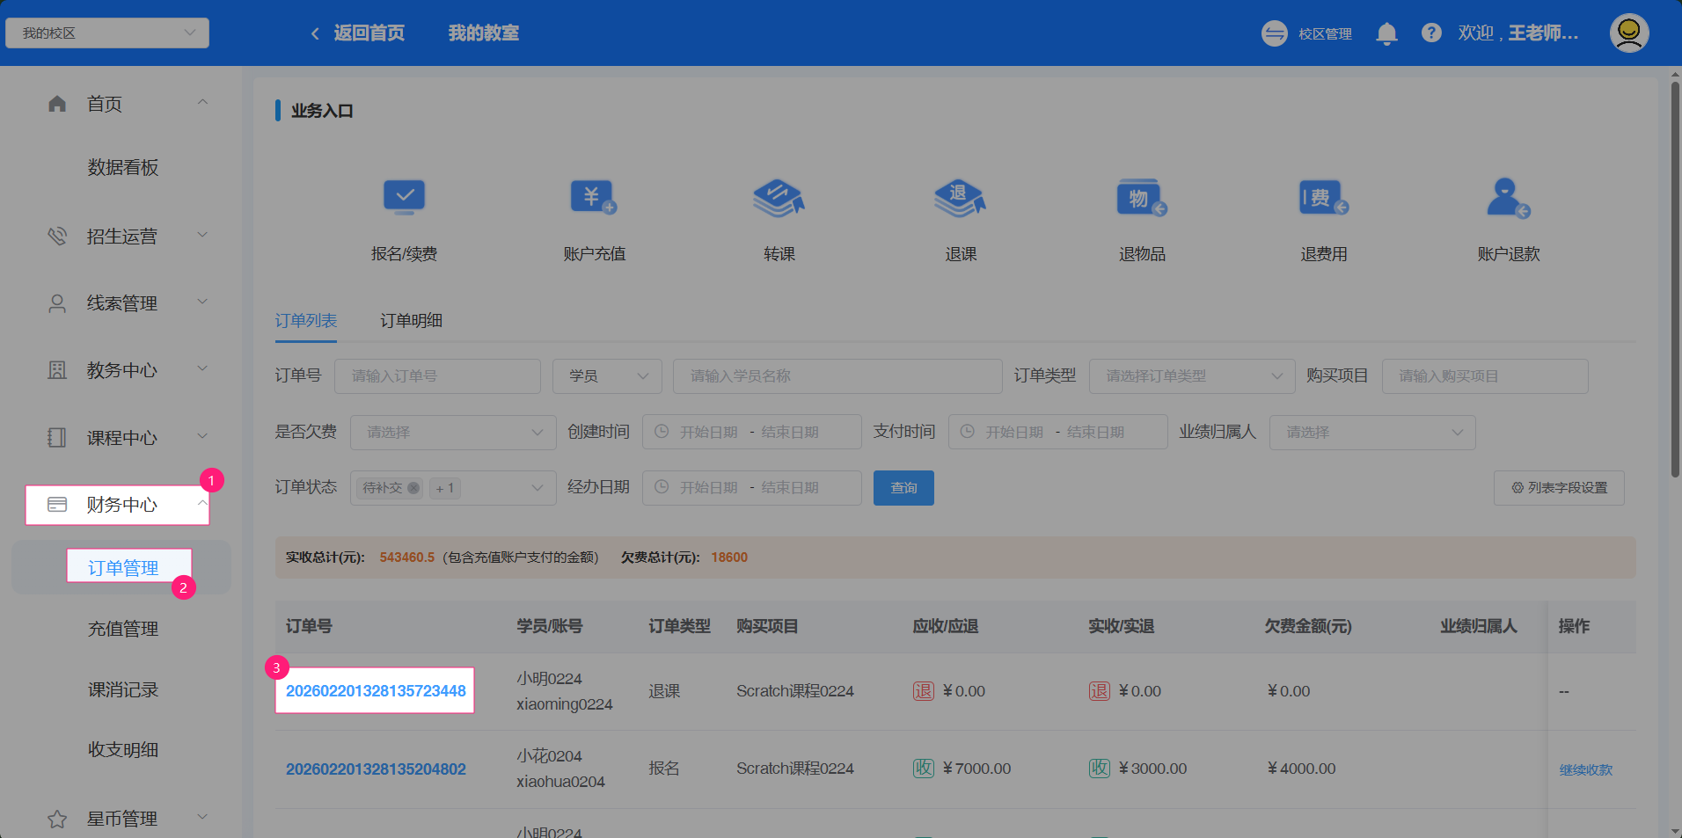This screenshot has height=838, width=1682.
Task: Expand the 订单类型 order type dropdown
Action: 1191,376
